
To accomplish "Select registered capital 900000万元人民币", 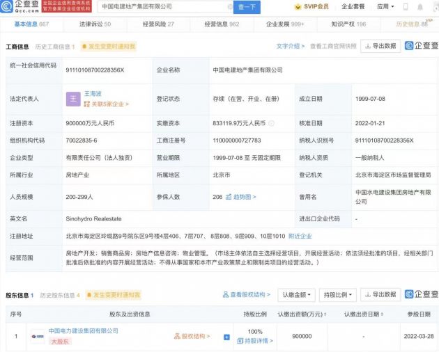I will tap(90, 123).
